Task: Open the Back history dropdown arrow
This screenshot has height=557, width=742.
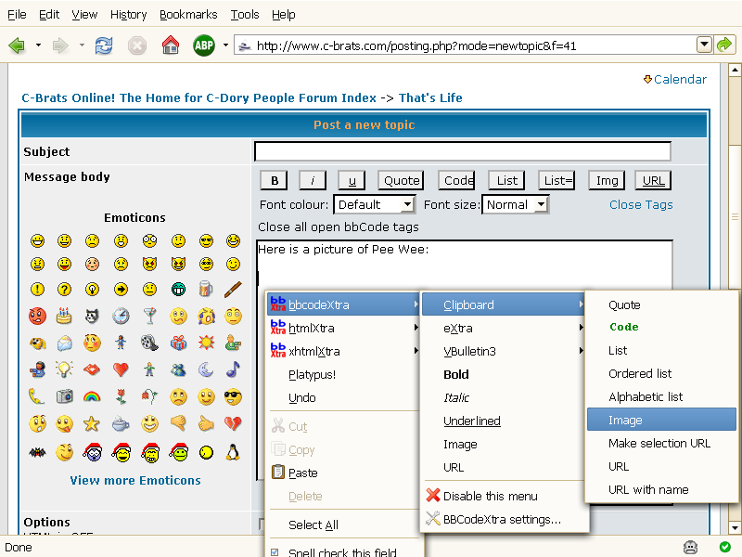Action: tap(38, 45)
